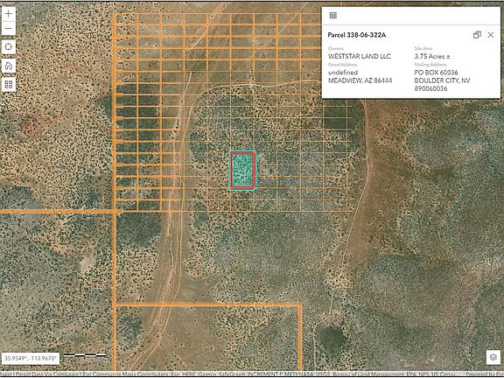The image size is (504, 378).
Task: Zoom out with the minus button
Action: pos(9,28)
